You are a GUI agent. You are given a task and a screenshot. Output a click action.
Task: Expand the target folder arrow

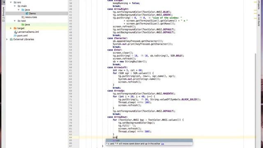point(11,28)
